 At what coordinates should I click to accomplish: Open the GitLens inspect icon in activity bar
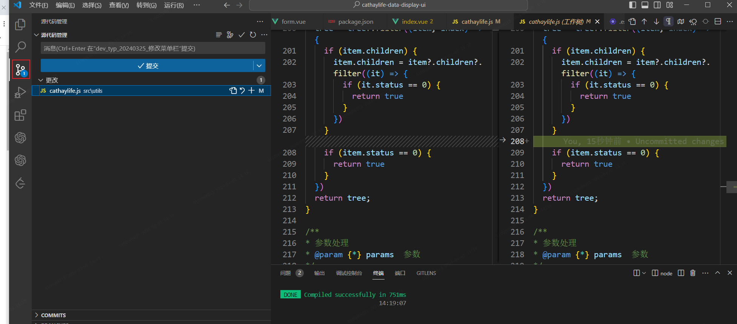(x=20, y=183)
